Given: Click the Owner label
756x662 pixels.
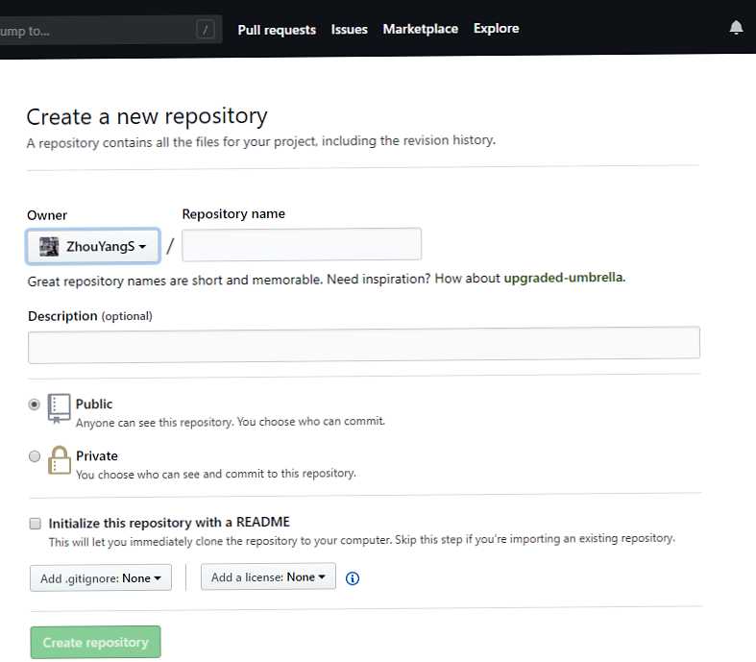Looking at the screenshot, I should 47,215.
